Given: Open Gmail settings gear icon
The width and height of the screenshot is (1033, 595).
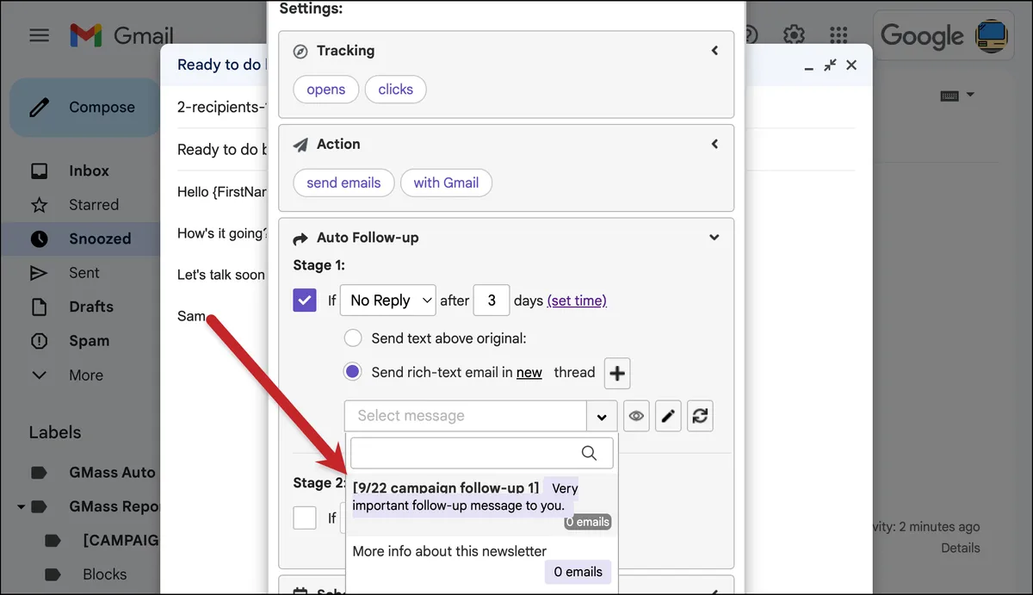Looking at the screenshot, I should tap(794, 35).
